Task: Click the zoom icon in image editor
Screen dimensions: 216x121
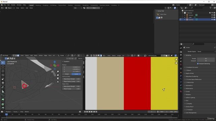Action: point(176,59)
